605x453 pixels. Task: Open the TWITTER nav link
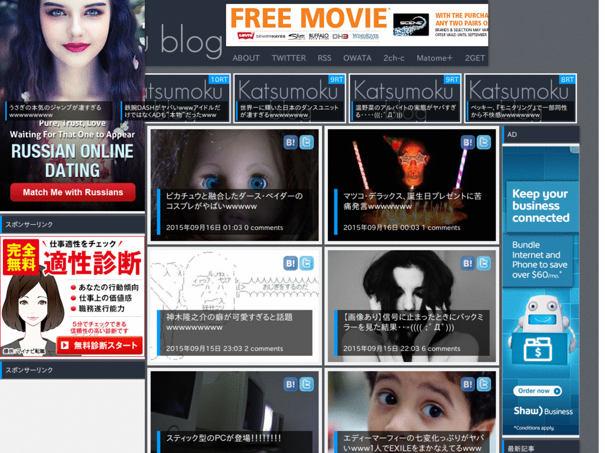coord(288,58)
